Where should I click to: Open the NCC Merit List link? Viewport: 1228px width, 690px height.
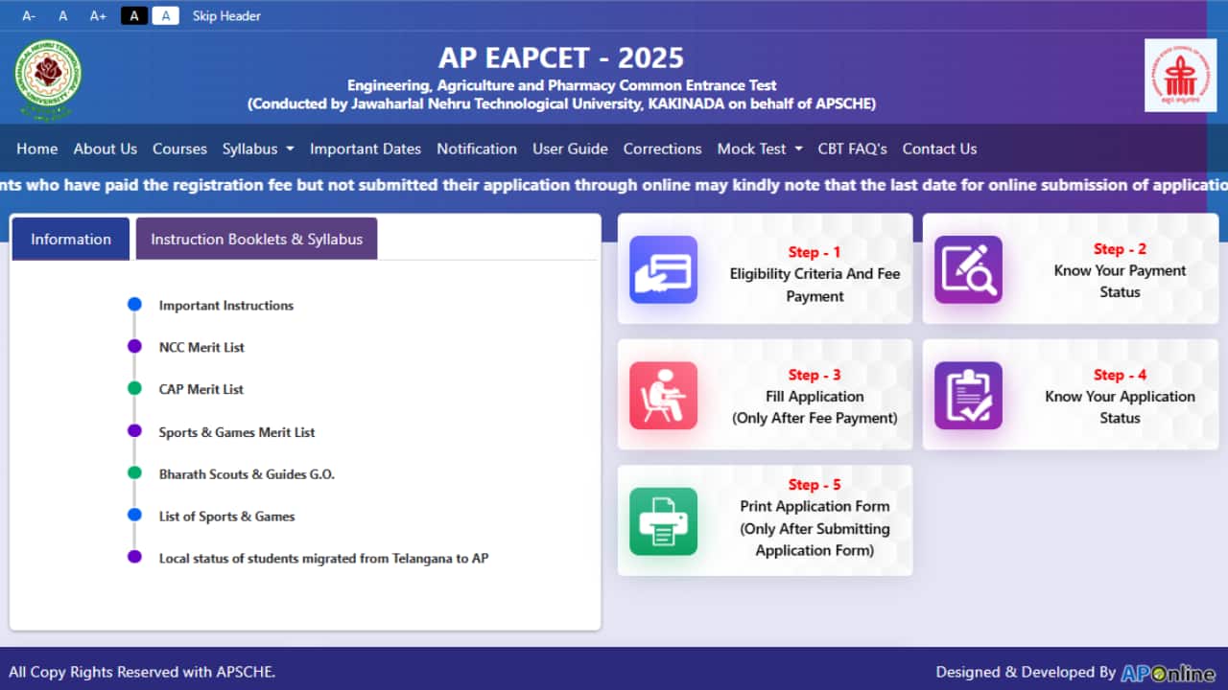(x=201, y=347)
